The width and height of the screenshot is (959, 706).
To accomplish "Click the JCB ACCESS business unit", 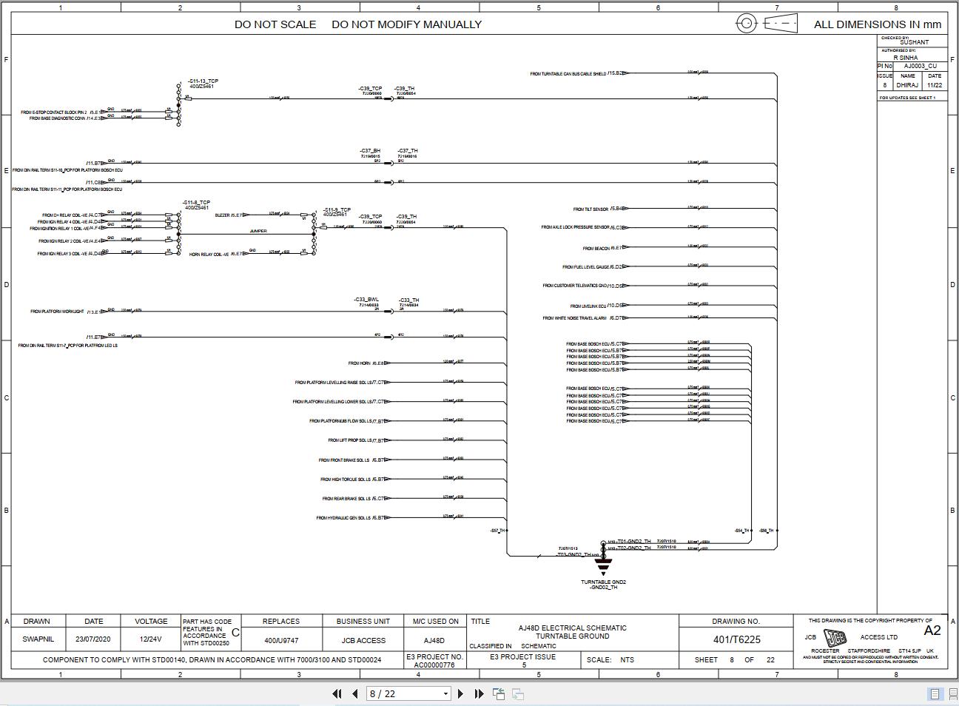I will [x=363, y=640].
